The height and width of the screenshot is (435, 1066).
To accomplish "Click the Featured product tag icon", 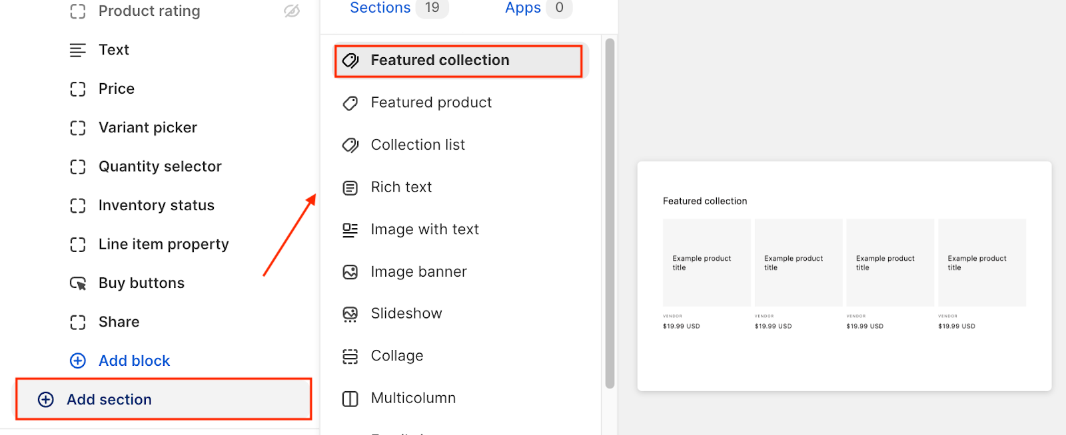I will coord(350,103).
